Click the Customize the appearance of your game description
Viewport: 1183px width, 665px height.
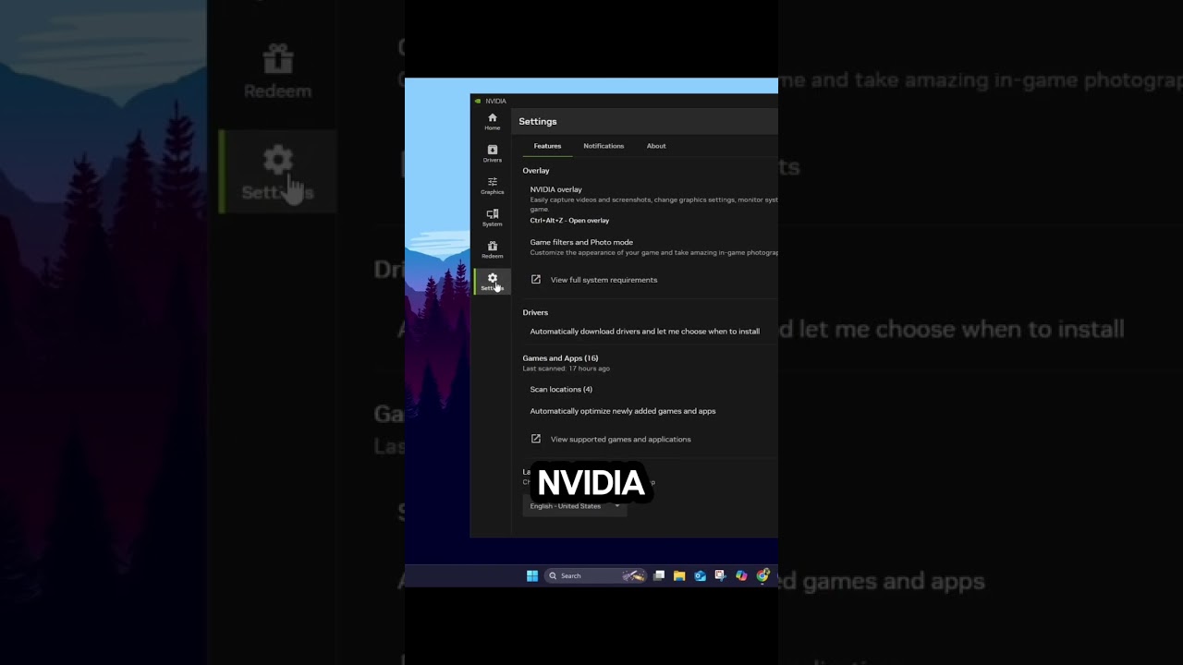tap(653, 252)
